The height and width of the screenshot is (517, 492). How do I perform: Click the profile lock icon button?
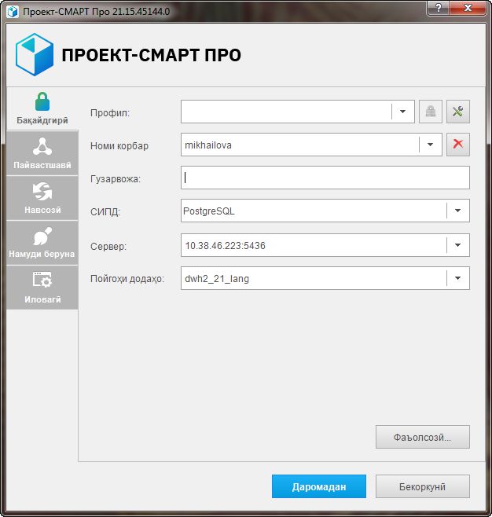click(x=430, y=112)
